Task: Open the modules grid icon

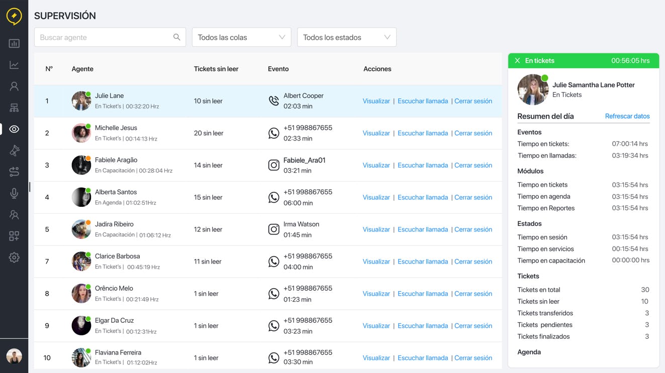Action: pos(14,236)
